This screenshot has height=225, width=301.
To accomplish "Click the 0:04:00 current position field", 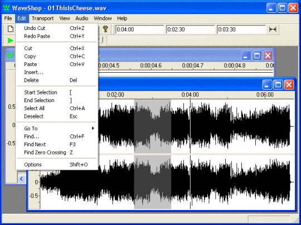I will (139, 29).
